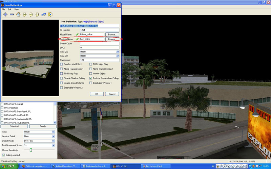The image size is (271, 169).
Task: Click the DFF file toolbar icon
Action: 31,15
